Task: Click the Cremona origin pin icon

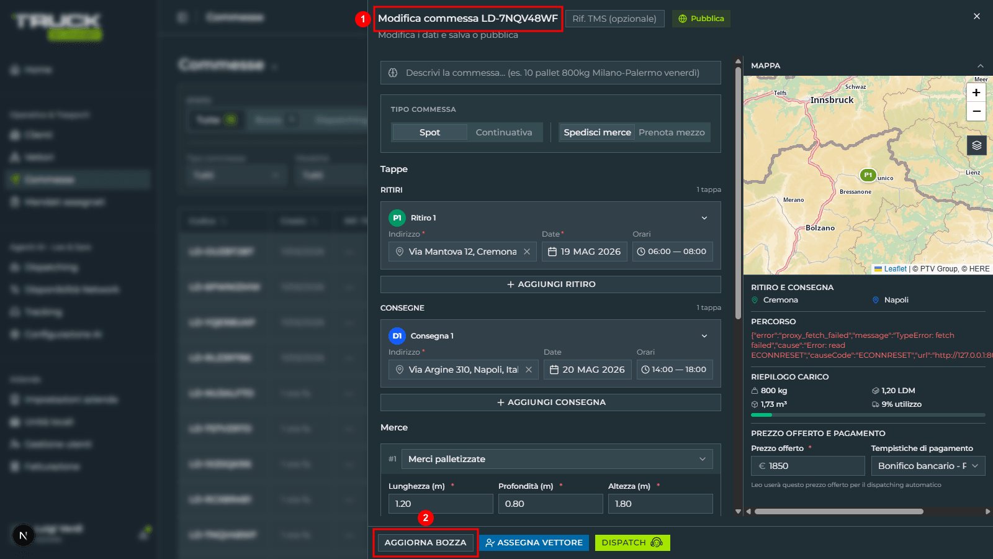Action: coord(755,300)
